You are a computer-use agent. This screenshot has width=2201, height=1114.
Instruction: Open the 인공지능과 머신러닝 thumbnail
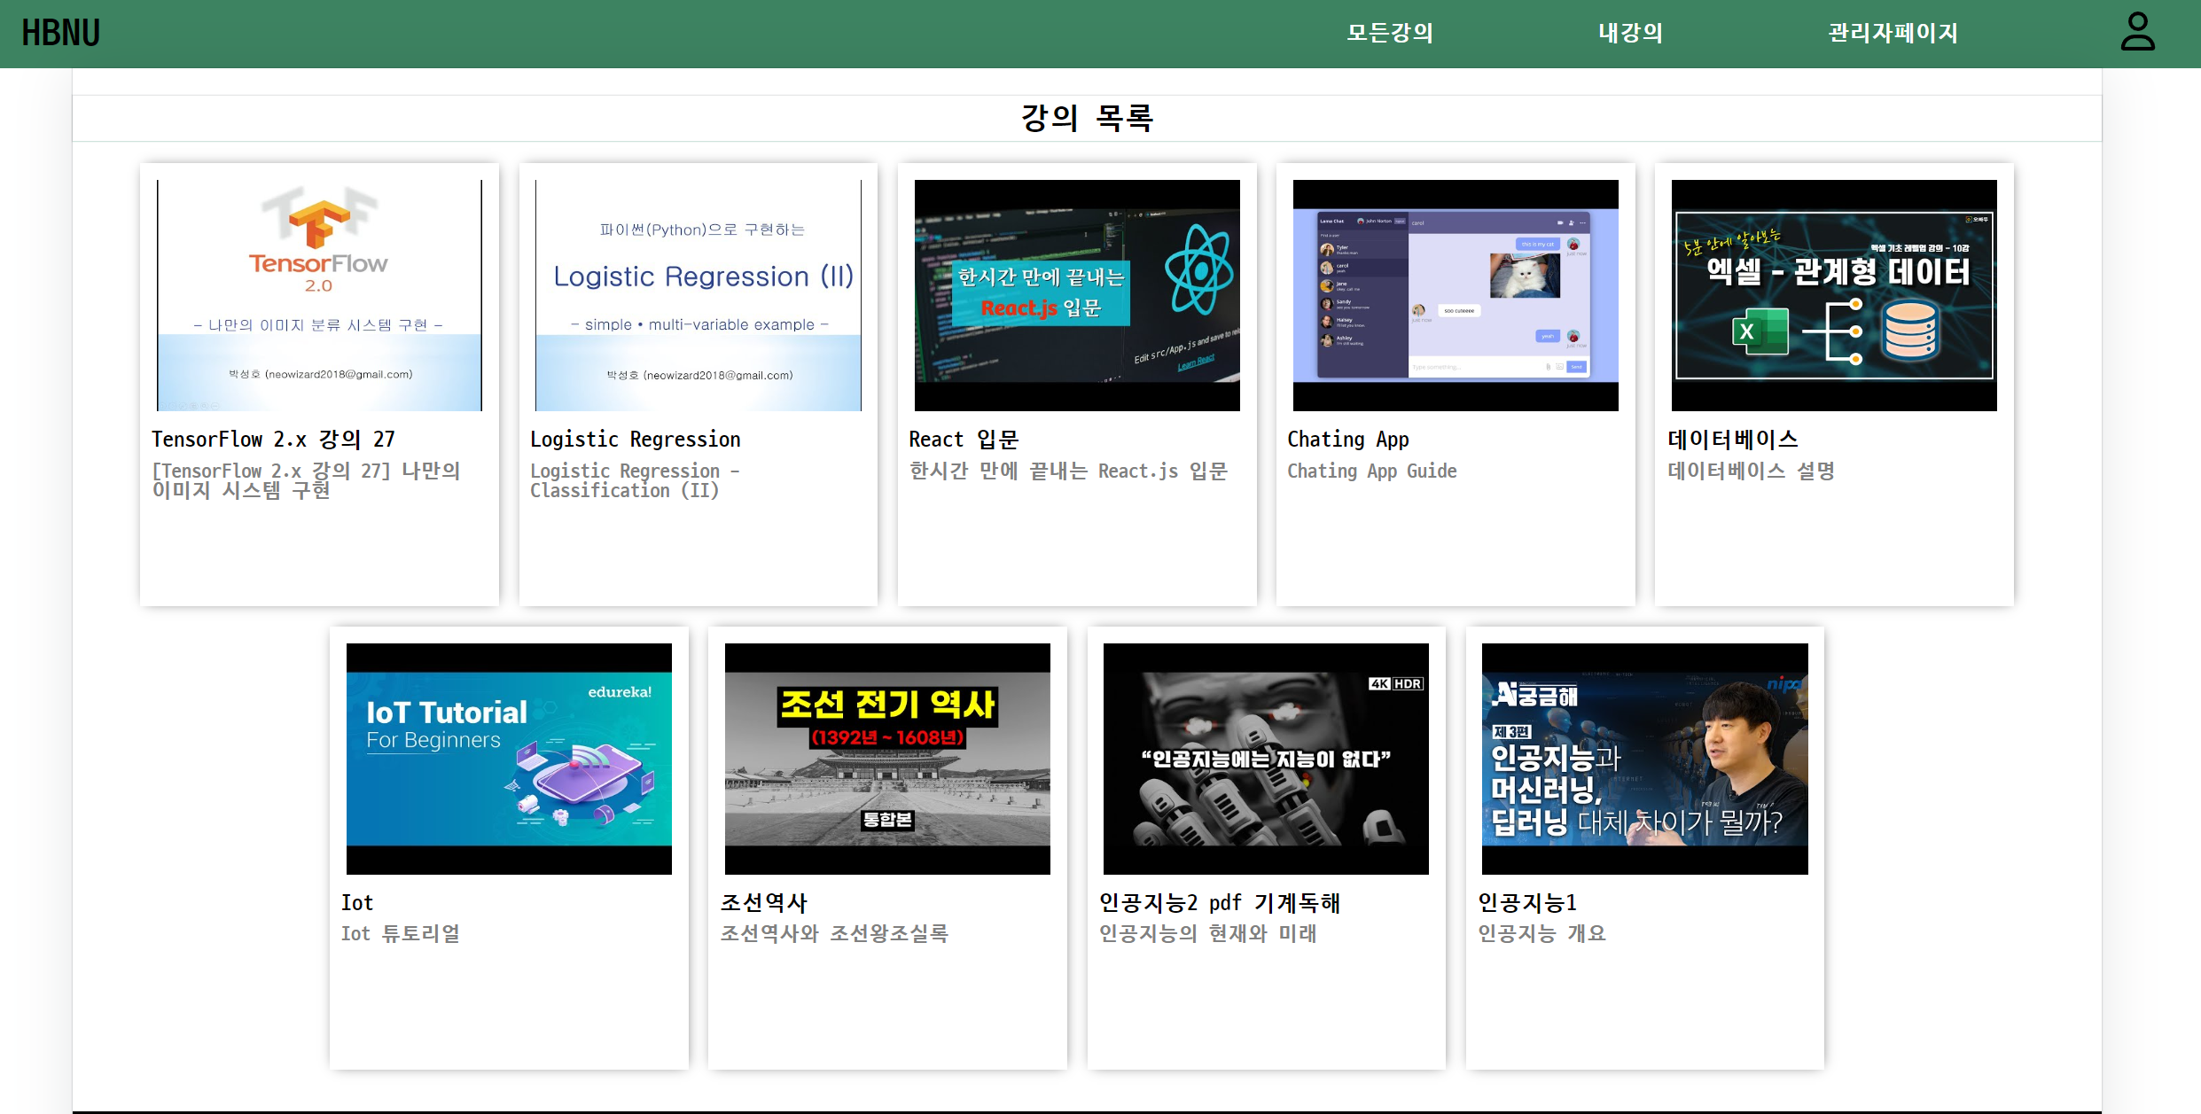point(1645,759)
